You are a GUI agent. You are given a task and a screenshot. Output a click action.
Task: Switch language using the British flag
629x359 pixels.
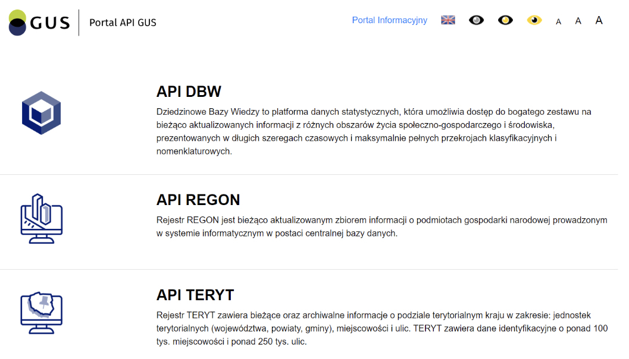pyautogui.click(x=448, y=20)
